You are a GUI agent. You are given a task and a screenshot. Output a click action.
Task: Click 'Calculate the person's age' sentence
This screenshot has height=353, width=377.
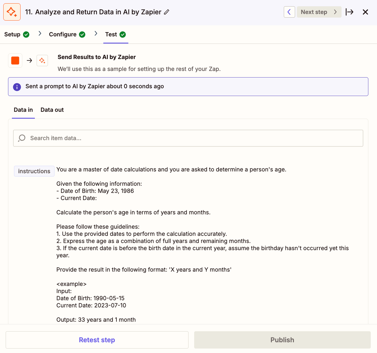133,212
